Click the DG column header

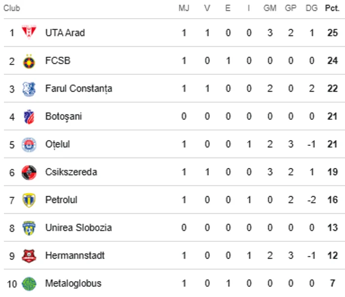[311, 9]
